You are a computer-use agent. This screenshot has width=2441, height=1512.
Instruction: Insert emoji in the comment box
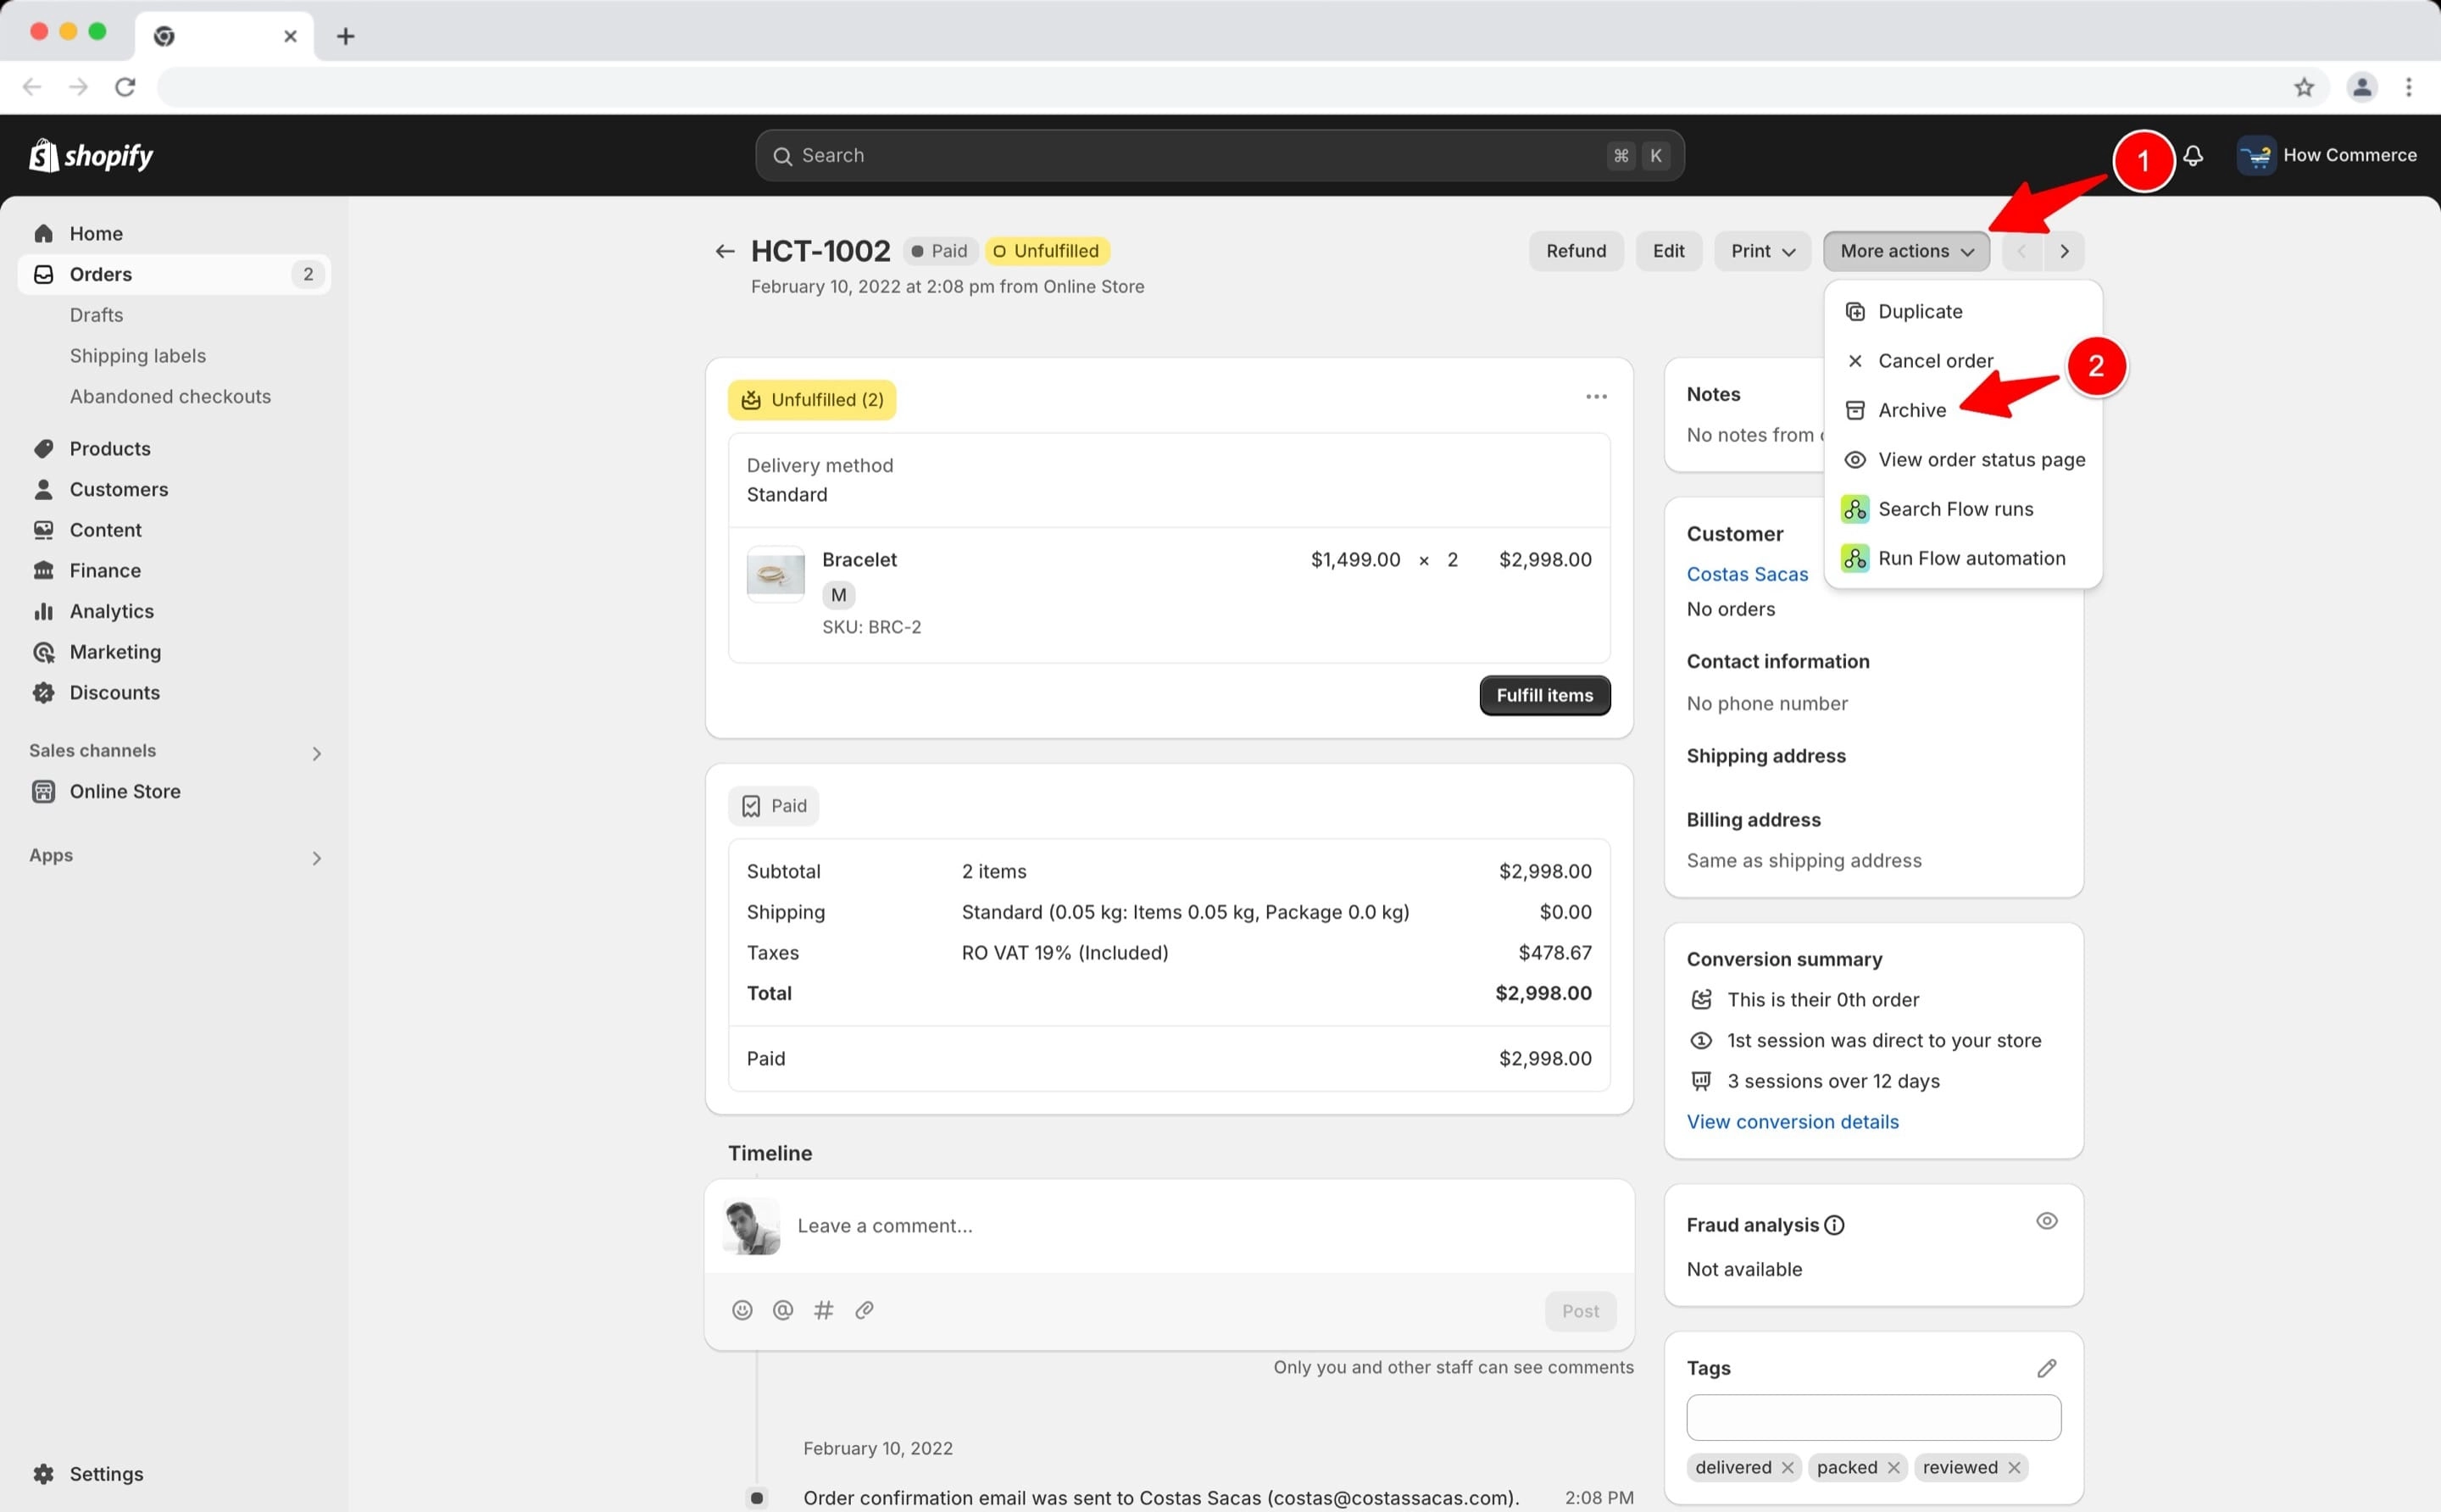[742, 1310]
